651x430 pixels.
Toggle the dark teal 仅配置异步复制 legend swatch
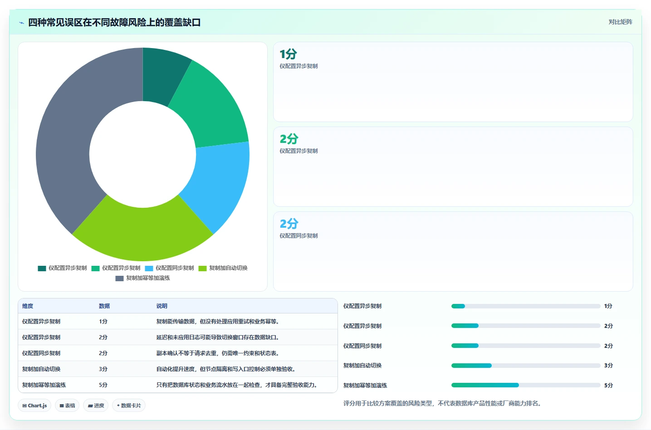tap(42, 268)
